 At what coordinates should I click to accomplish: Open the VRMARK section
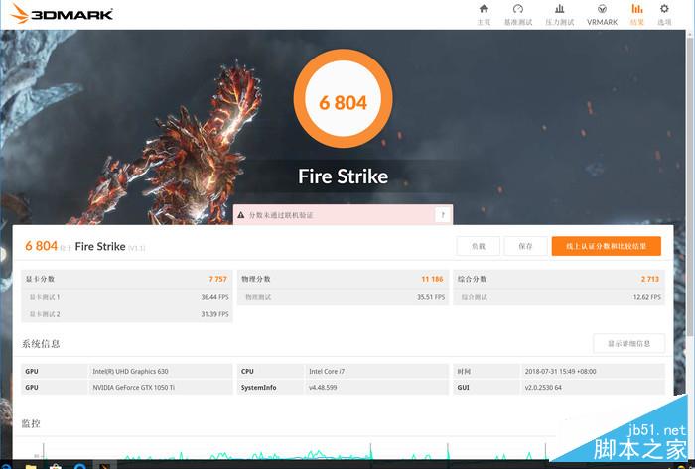point(602,15)
